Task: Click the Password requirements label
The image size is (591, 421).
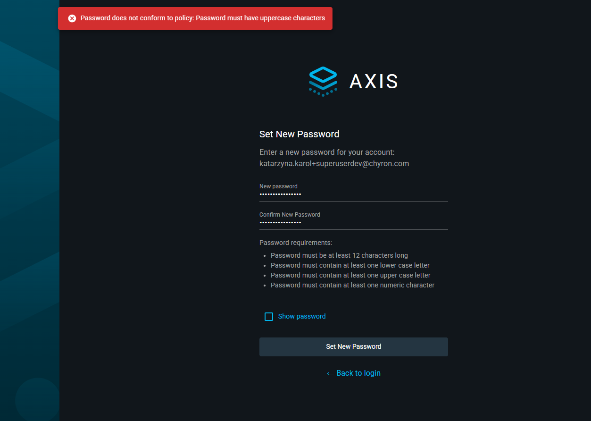Action: pos(296,243)
